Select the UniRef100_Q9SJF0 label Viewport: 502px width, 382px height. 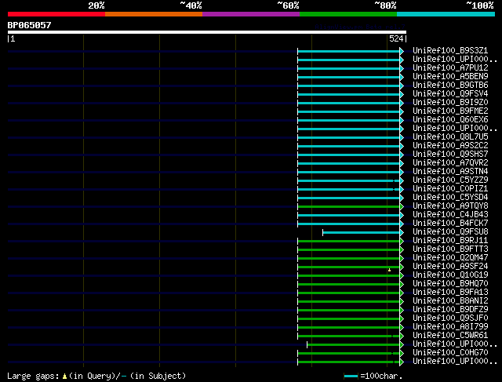point(450,318)
